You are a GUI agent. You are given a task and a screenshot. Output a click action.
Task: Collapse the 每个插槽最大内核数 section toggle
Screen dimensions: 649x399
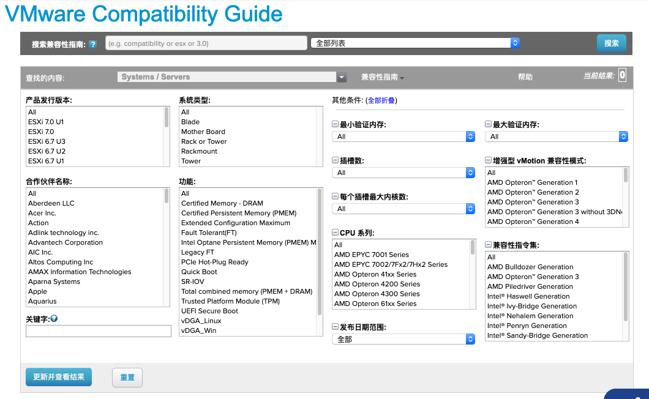click(336, 196)
